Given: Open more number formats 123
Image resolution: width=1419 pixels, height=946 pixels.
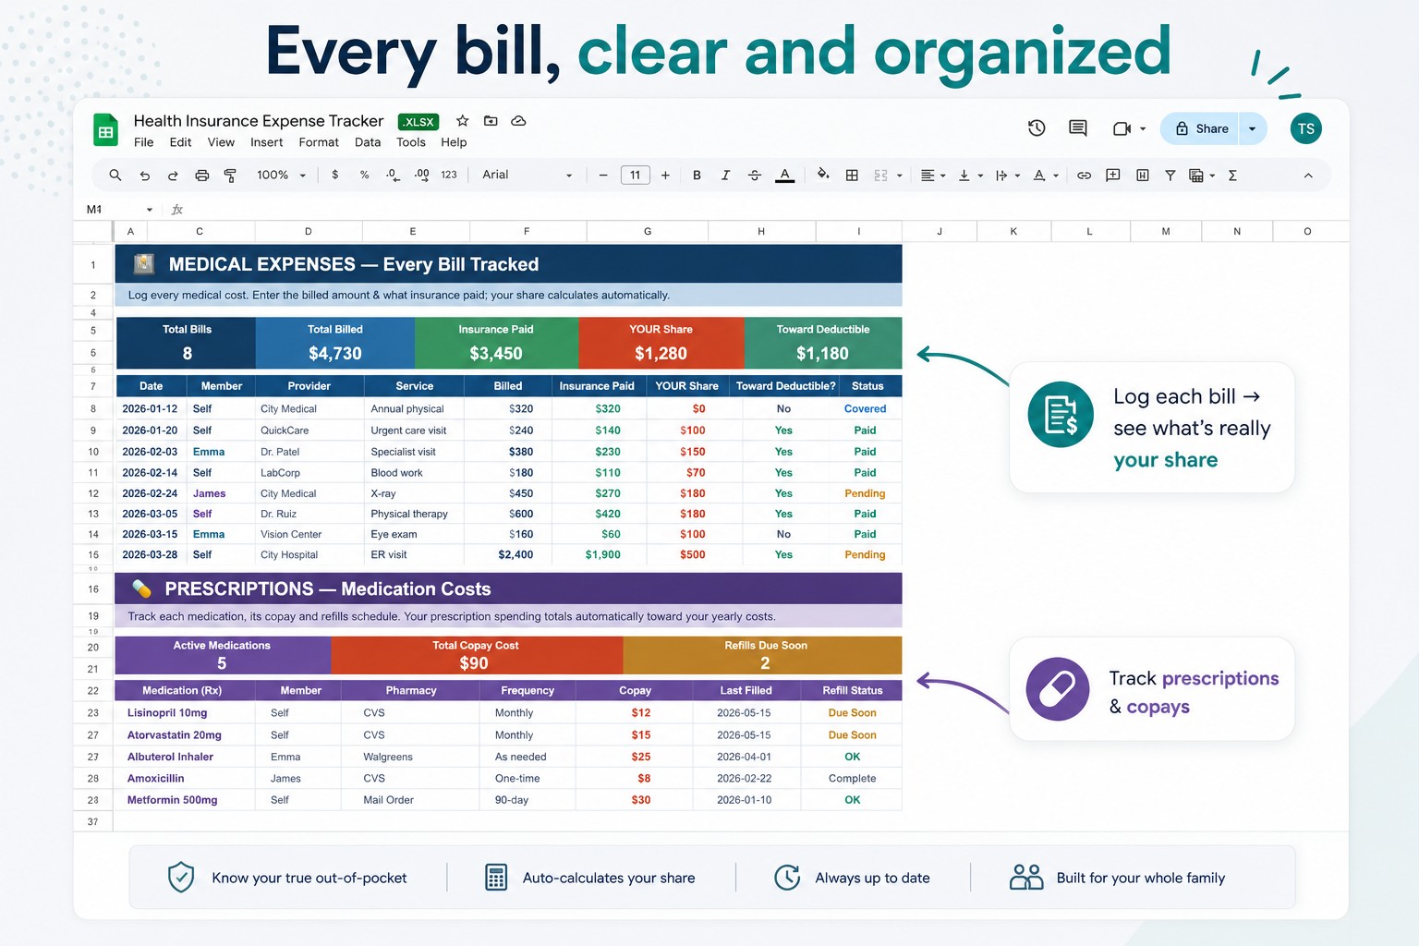Looking at the screenshot, I should click(449, 175).
